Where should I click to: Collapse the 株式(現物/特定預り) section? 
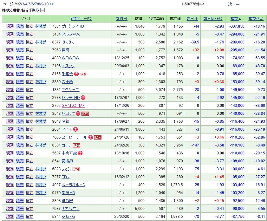[42, 10]
